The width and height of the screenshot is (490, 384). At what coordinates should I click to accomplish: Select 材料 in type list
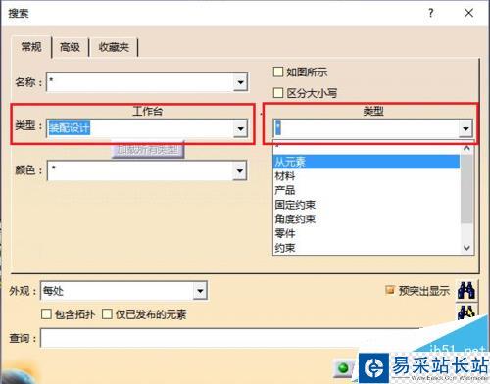pos(367,176)
